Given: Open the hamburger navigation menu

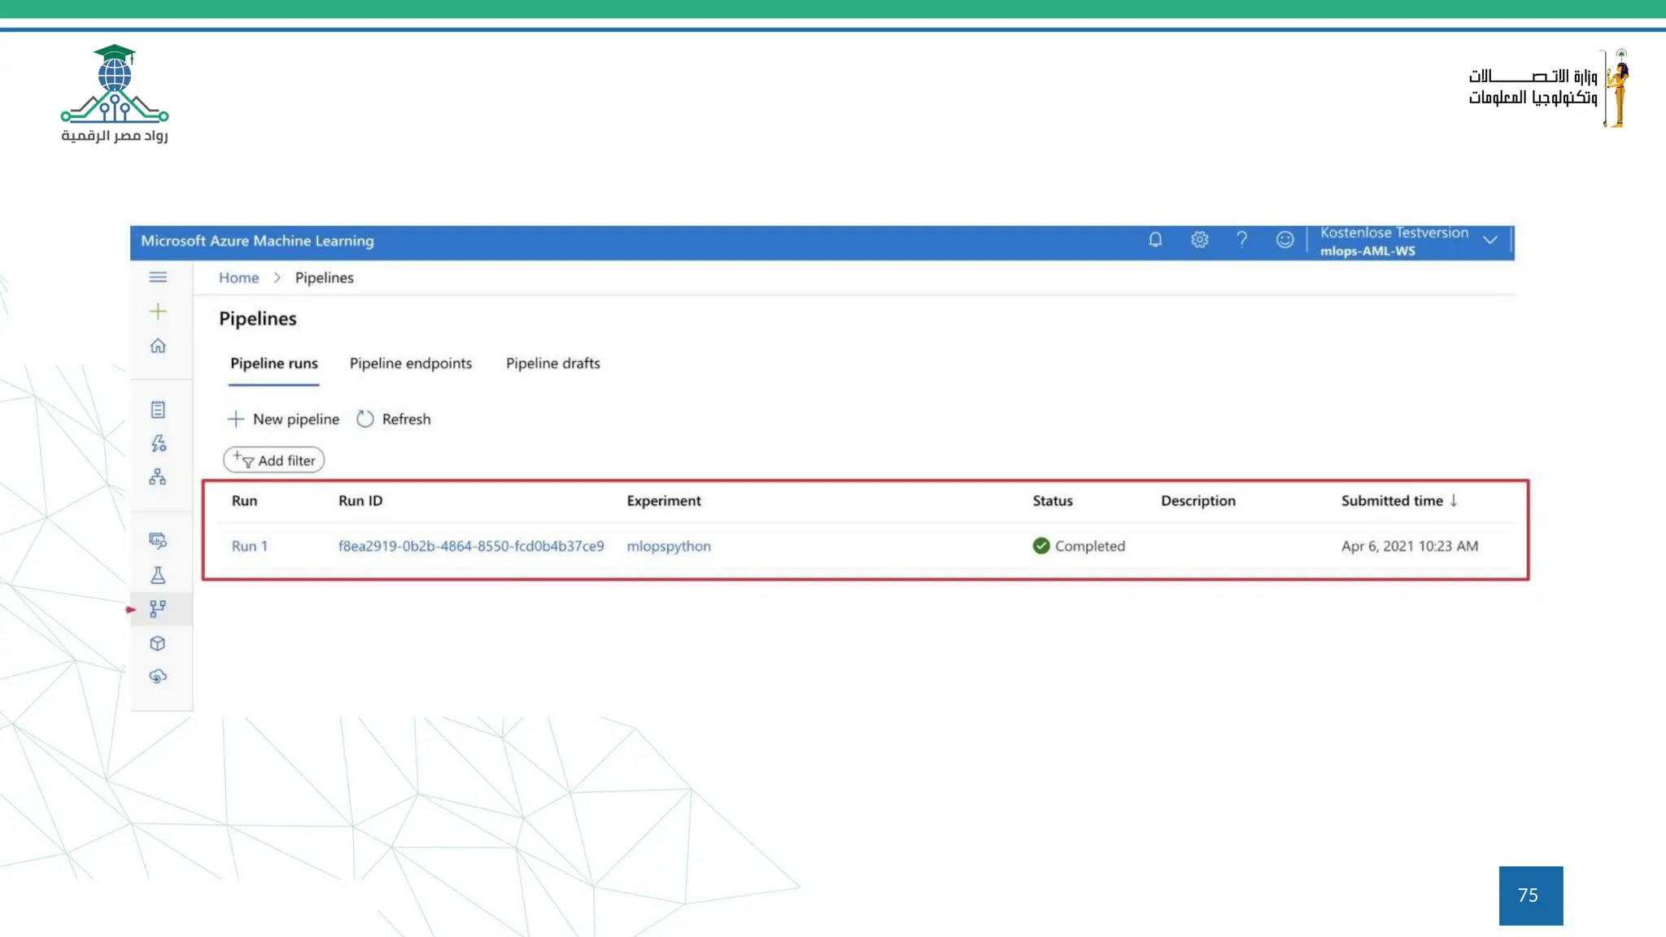Looking at the screenshot, I should coord(158,277).
